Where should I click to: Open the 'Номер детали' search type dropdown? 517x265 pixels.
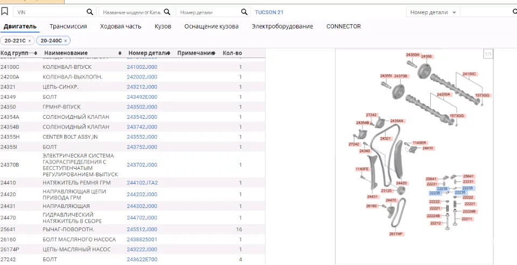[x=432, y=12]
